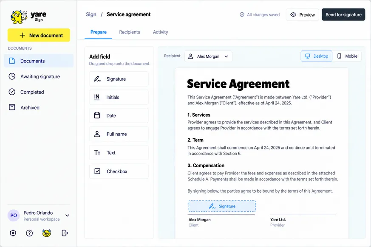Open Awaiting signature list

point(39,76)
